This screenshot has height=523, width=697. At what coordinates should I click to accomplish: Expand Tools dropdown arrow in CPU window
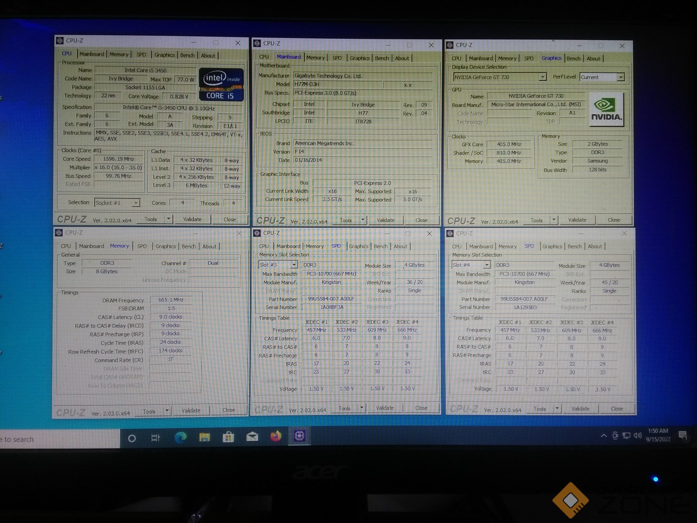coord(169,219)
